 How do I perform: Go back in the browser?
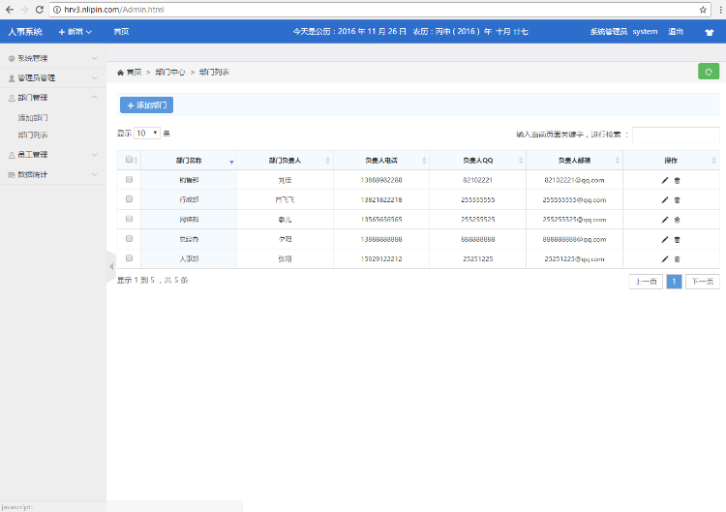tap(10, 10)
